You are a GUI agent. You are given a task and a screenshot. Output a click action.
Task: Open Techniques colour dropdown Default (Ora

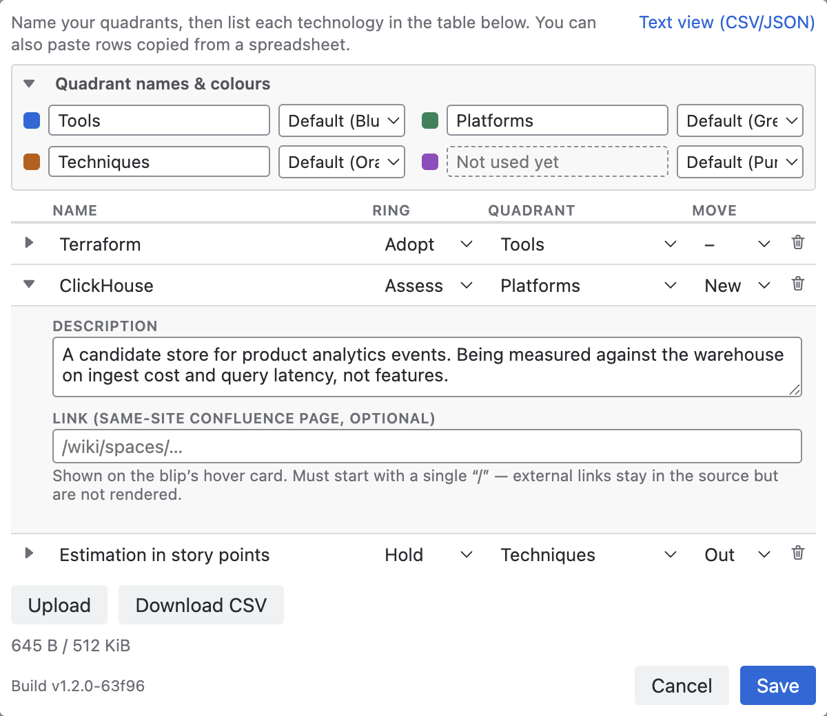tap(342, 162)
